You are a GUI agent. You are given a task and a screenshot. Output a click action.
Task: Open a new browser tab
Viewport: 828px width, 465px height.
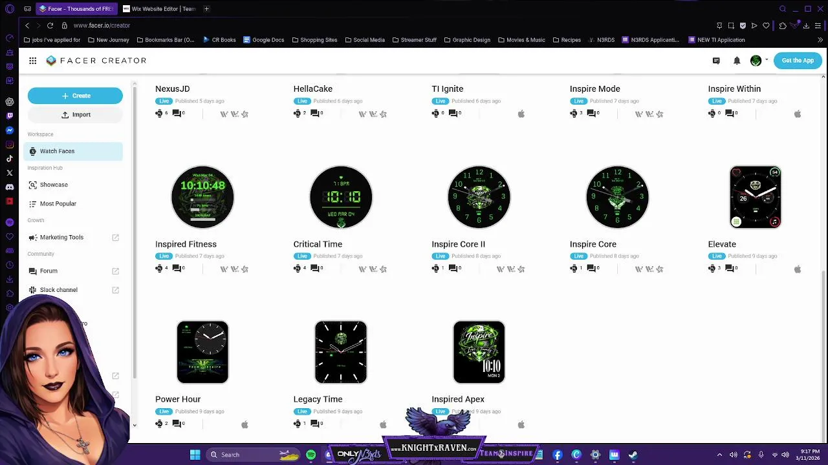click(x=206, y=8)
